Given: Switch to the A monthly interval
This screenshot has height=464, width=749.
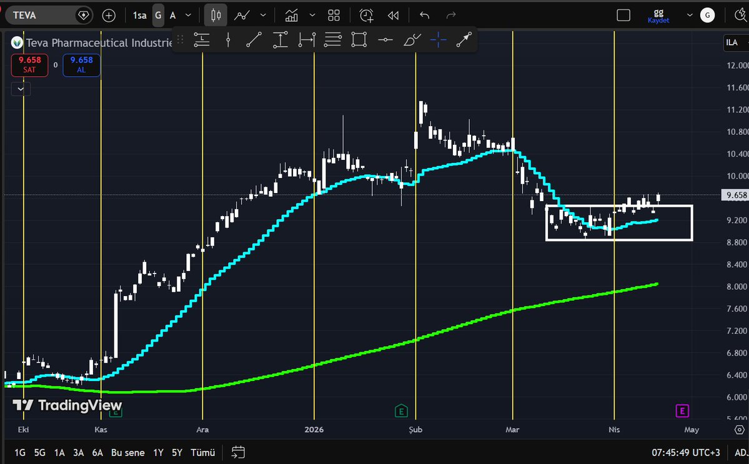Looking at the screenshot, I should point(173,15).
